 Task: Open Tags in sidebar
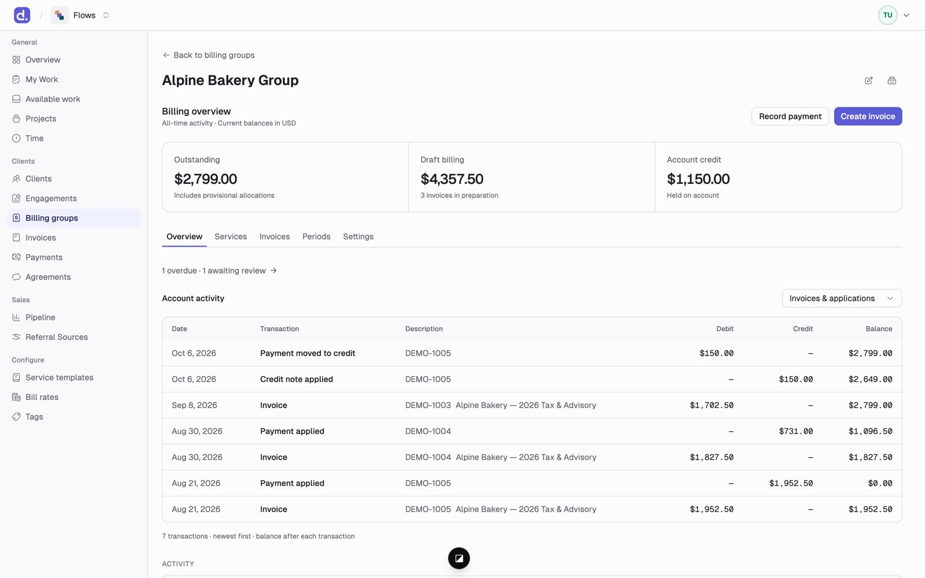click(73, 417)
